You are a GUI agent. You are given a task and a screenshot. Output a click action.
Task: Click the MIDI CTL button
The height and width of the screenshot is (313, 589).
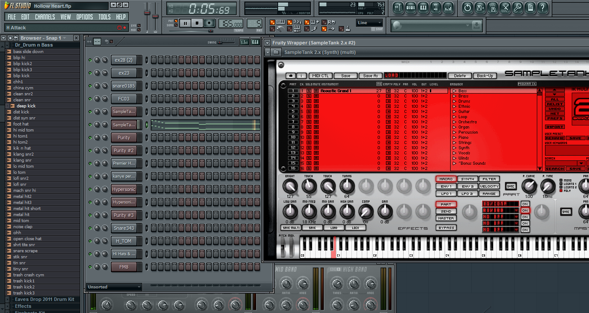tap(320, 76)
